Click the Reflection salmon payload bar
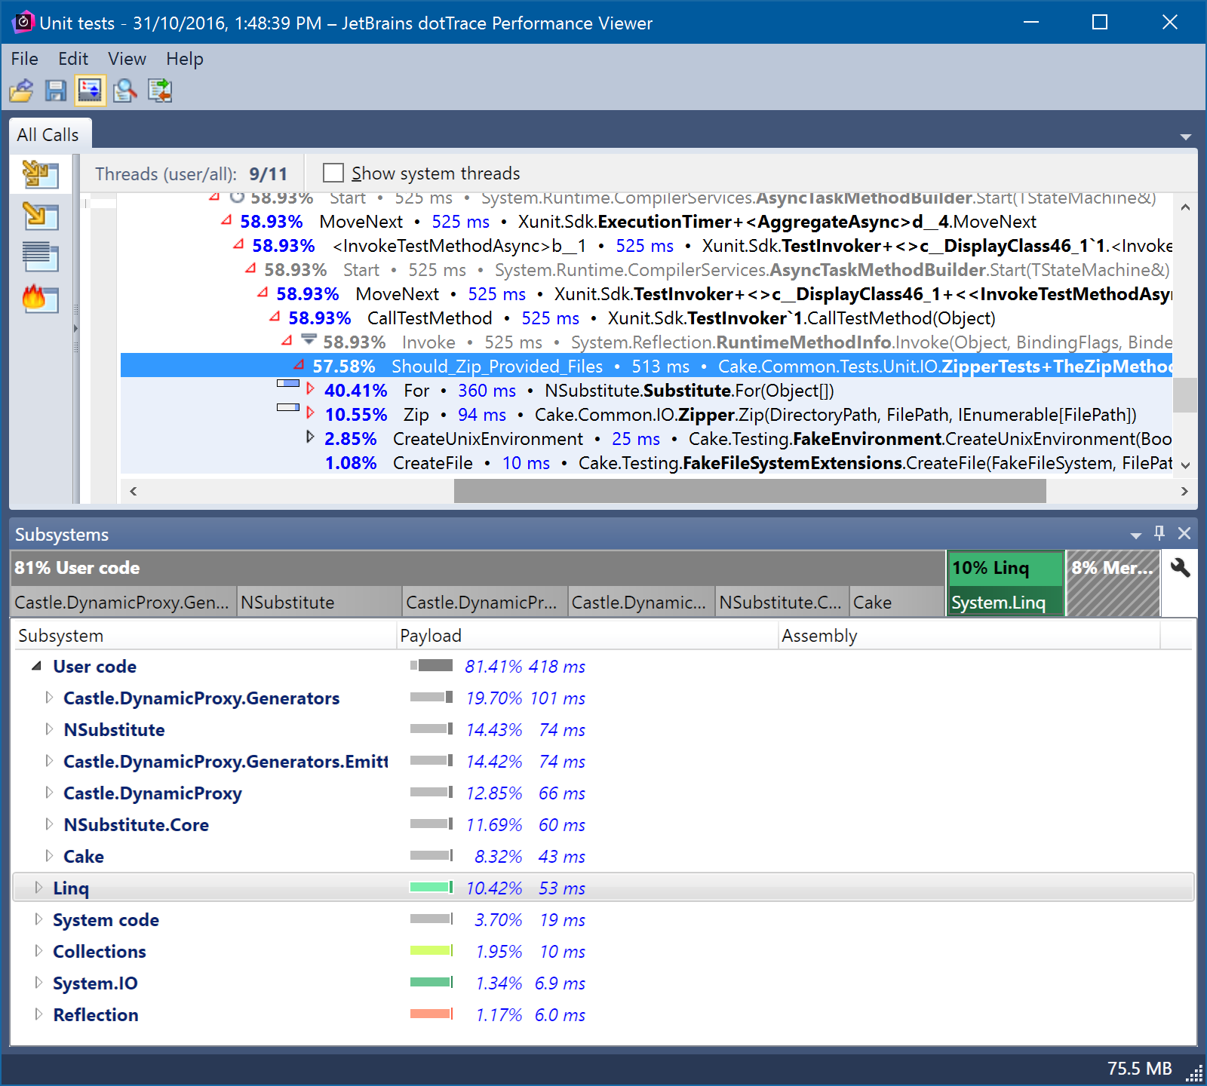Viewport: 1207px width, 1086px height. click(x=431, y=1014)
